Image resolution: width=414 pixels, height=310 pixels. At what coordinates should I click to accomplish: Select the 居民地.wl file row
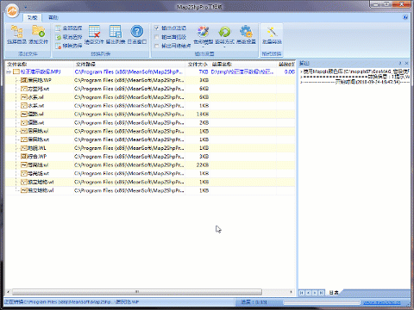click(x=150, y=131)
